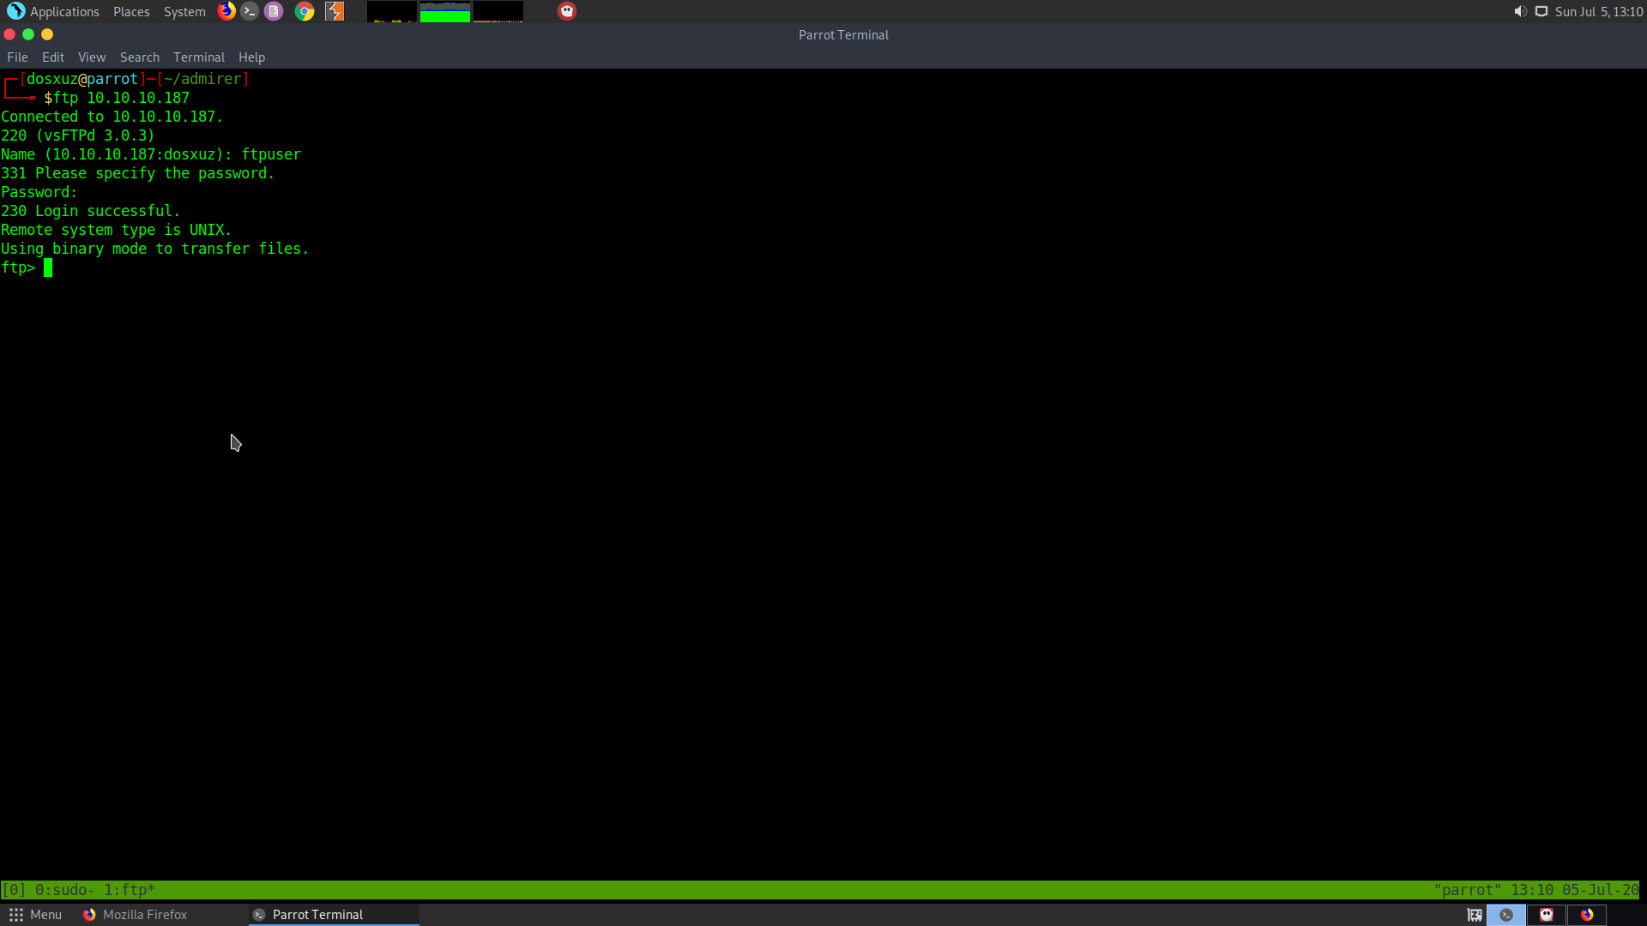
Task: Launch Google Chrome from the top panel
Action: pyautogui.click(x=305, y=11)
